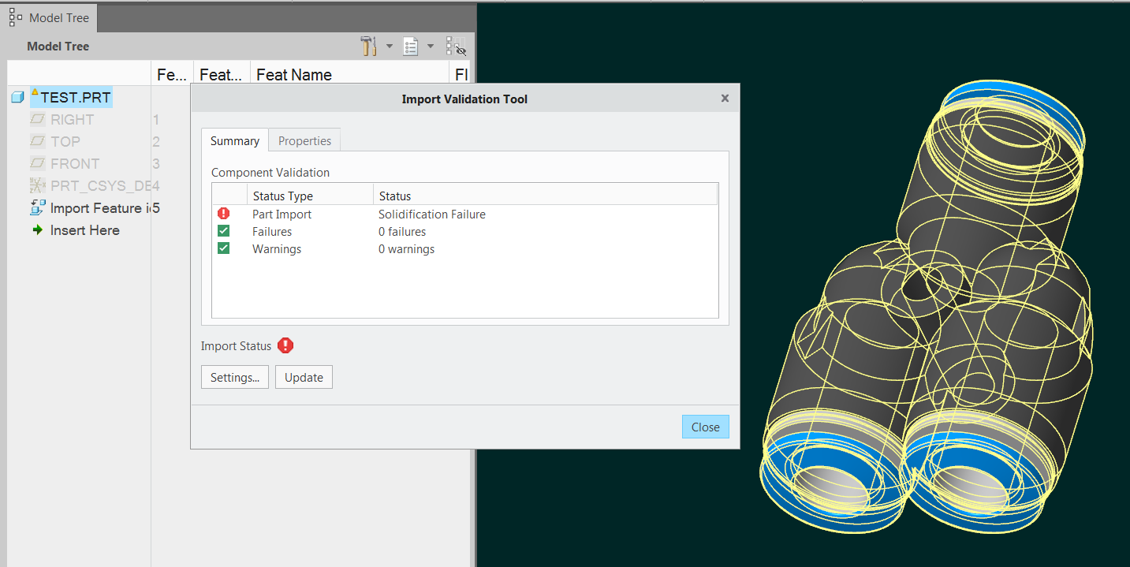Click the Import Feature icon in the tree

pyautogui.click(x=35, y=207)
